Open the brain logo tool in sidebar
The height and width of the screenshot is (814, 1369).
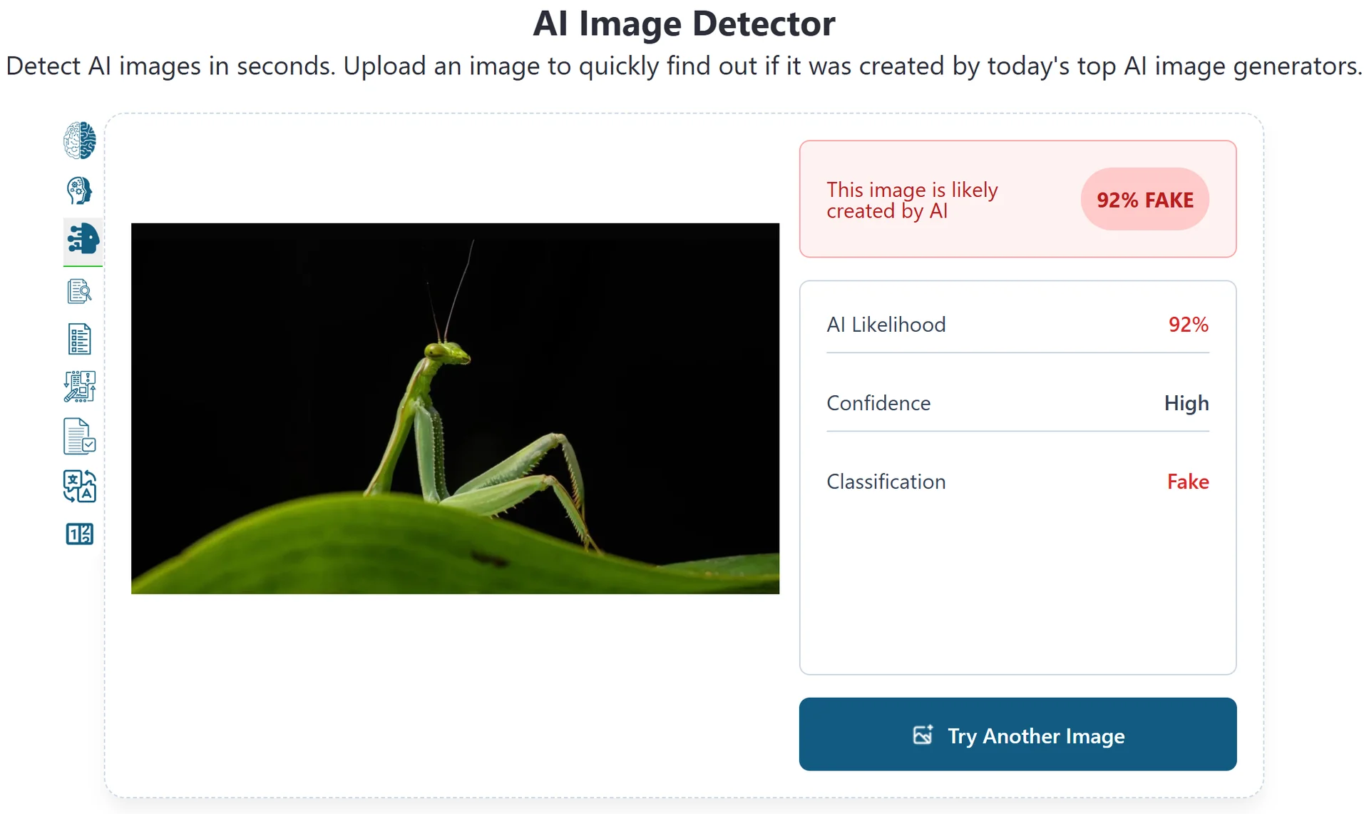(x=79, y=141)
